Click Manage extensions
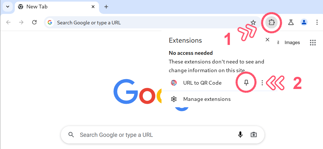The width and height of the screenshot is (323, 149). point(207,99)
